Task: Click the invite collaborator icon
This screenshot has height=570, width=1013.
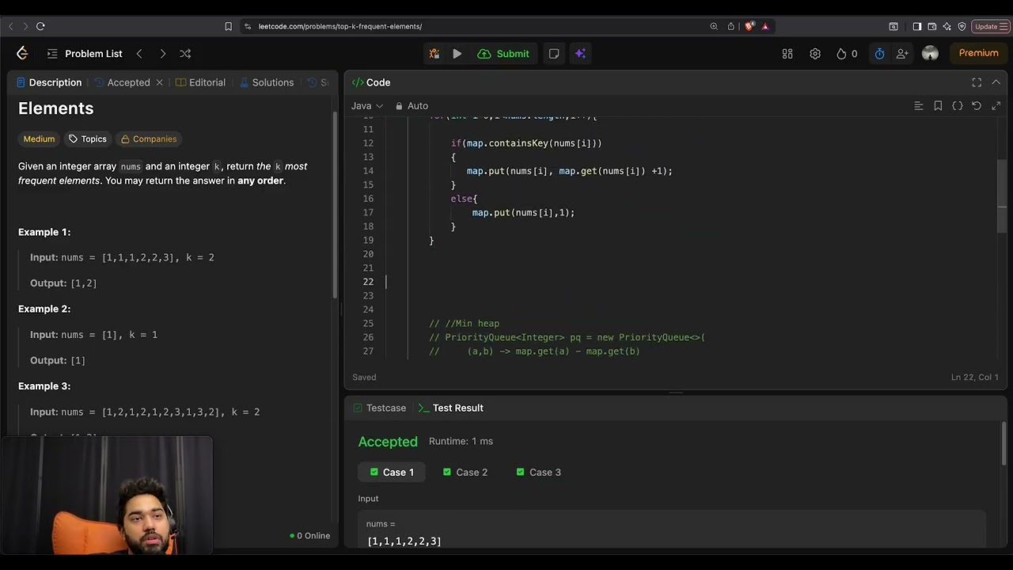Action: click(902, 54)
